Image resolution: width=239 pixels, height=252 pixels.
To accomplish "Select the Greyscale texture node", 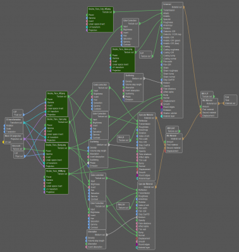I will [x=18, y=147].
